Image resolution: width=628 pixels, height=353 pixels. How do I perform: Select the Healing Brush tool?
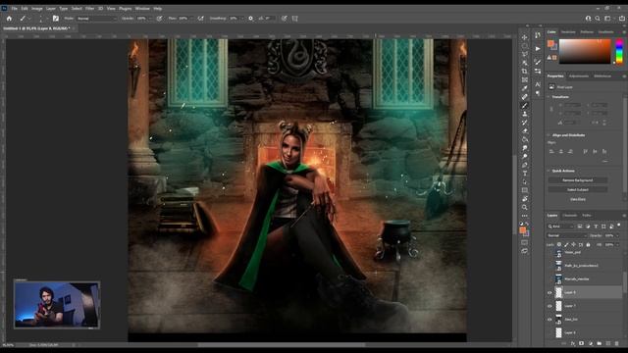pos(524,97)
